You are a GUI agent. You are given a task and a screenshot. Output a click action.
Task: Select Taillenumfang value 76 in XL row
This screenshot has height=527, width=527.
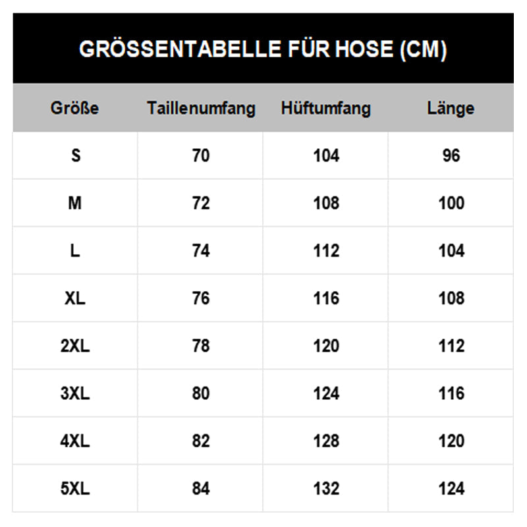[x=201, y=298]
